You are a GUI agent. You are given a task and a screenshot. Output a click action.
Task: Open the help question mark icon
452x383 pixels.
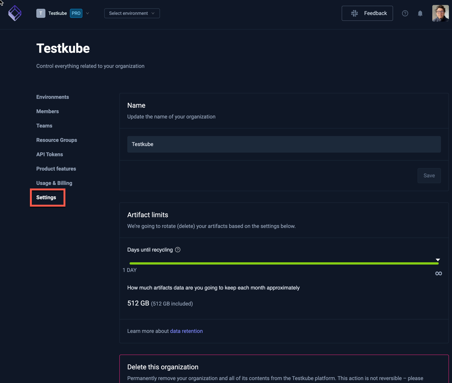pyautogui.click(x=405, y=13)
